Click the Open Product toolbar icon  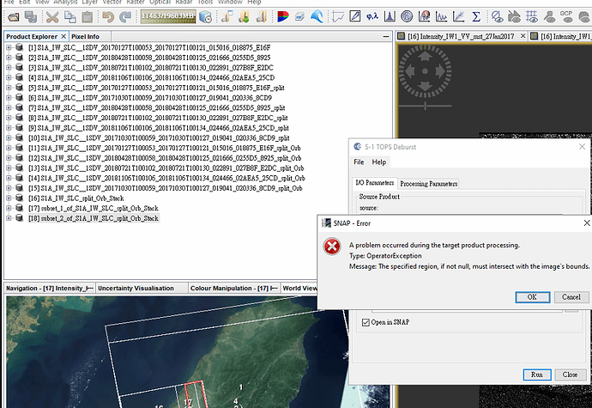point(13,17)
